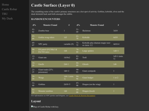Click the 1d4-1 (min. 1) Worgs count
The width and height of the screenshot is (149, 111).
click(x=69, y=78)
